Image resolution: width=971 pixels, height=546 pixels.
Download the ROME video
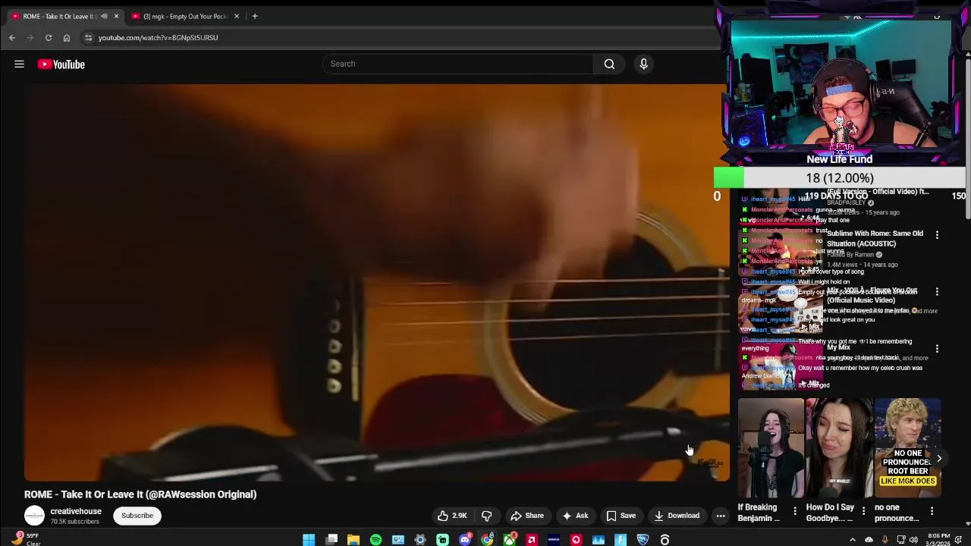tap(677, 516)
